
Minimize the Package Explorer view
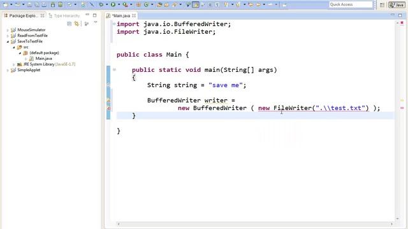click(87, 15)
